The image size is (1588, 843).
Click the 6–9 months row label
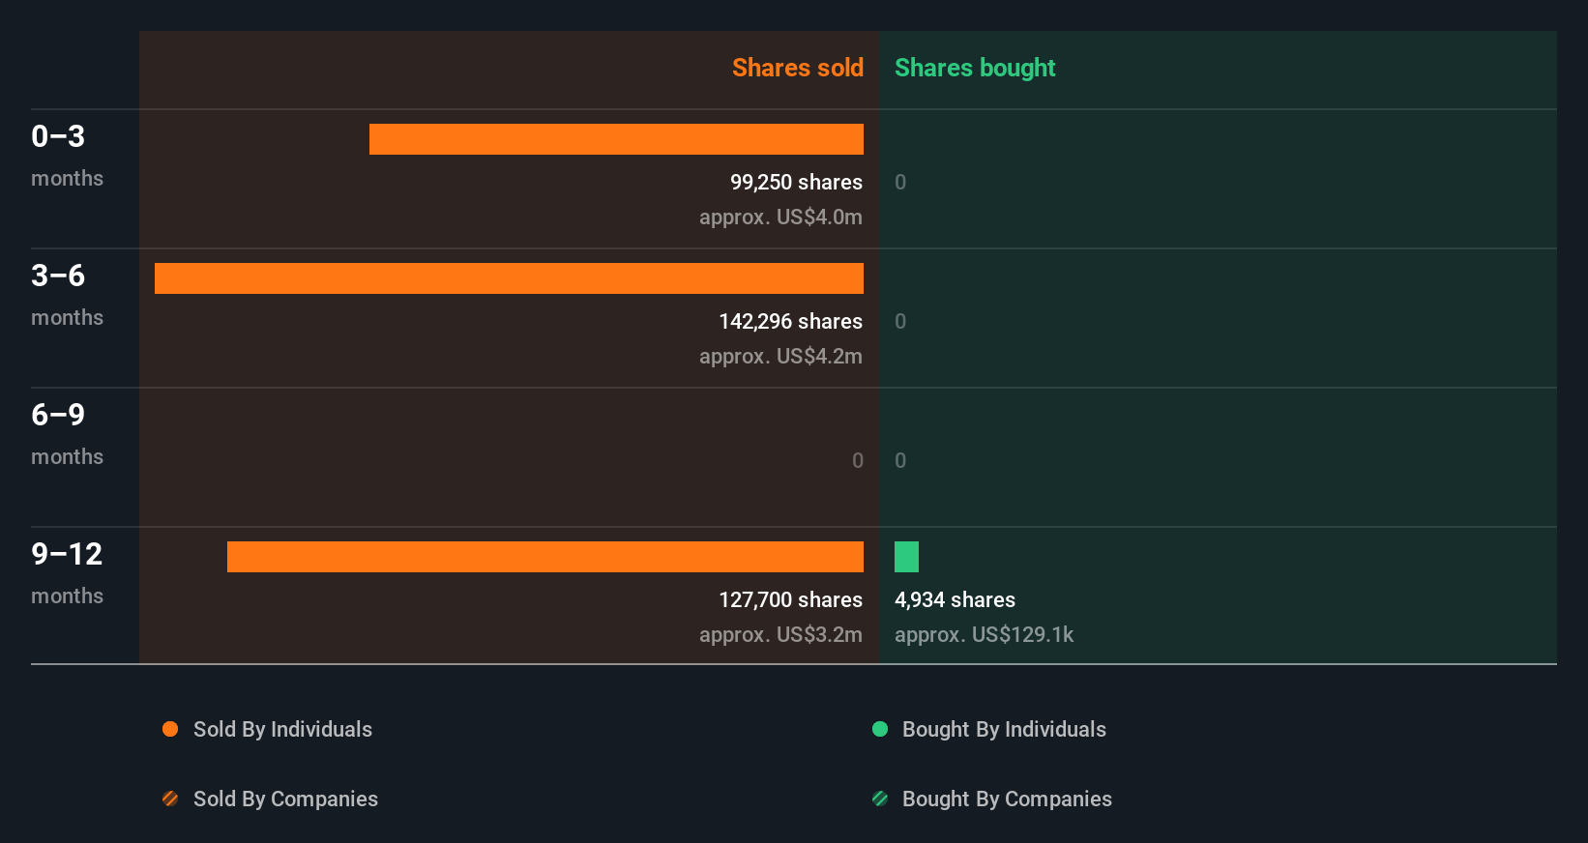pyautogui.click(x=67, y=434)
